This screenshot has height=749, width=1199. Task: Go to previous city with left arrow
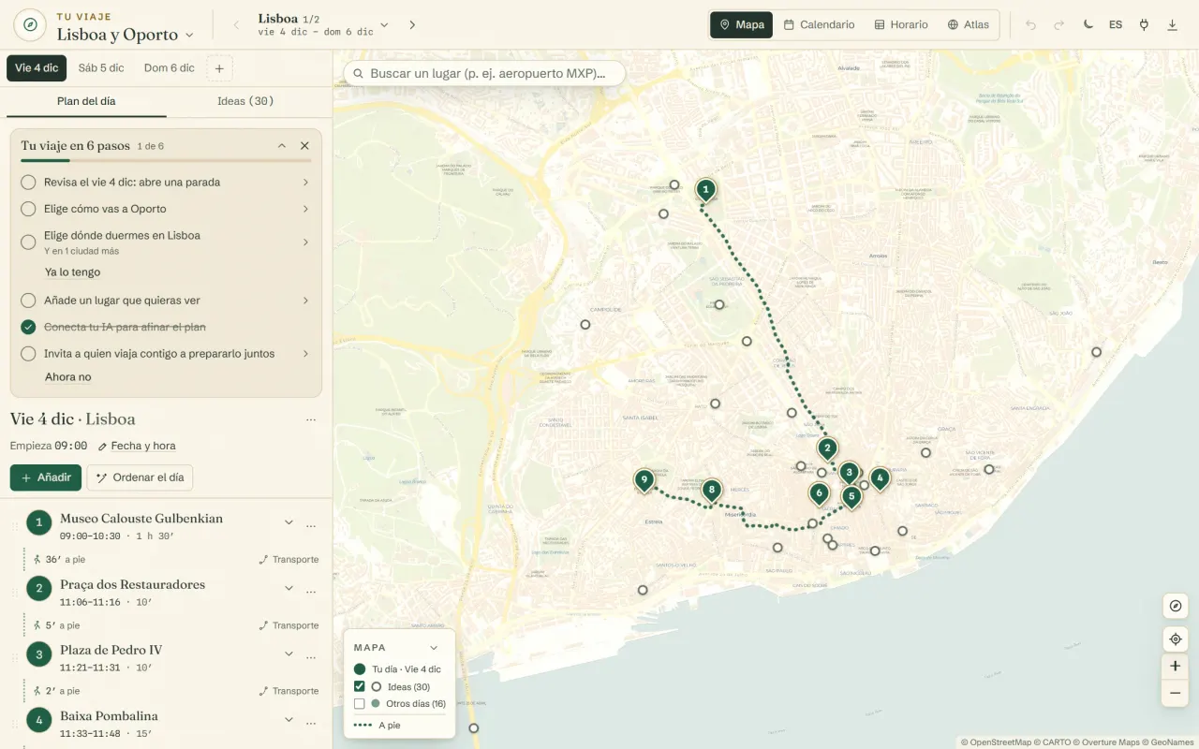tap(236, 25)
